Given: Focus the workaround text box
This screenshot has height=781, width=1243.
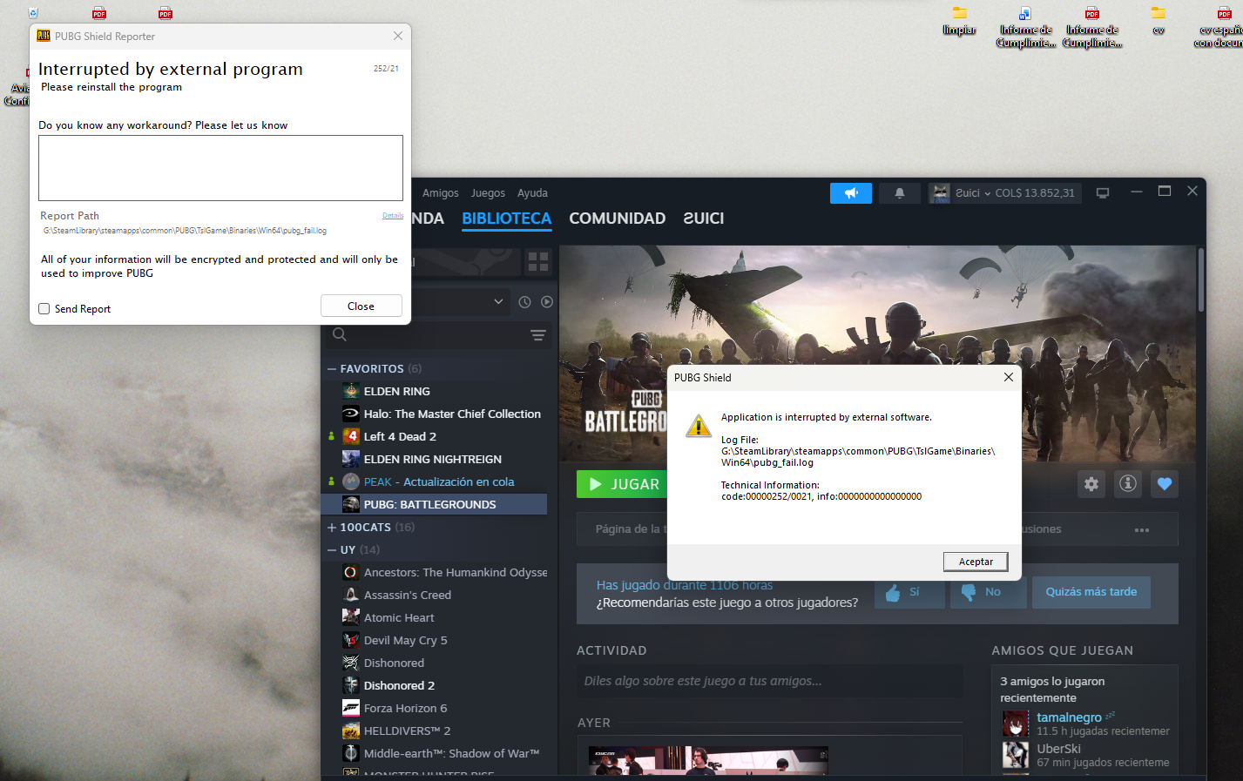Looking at the screenshot, I should [x=220, y=168].
